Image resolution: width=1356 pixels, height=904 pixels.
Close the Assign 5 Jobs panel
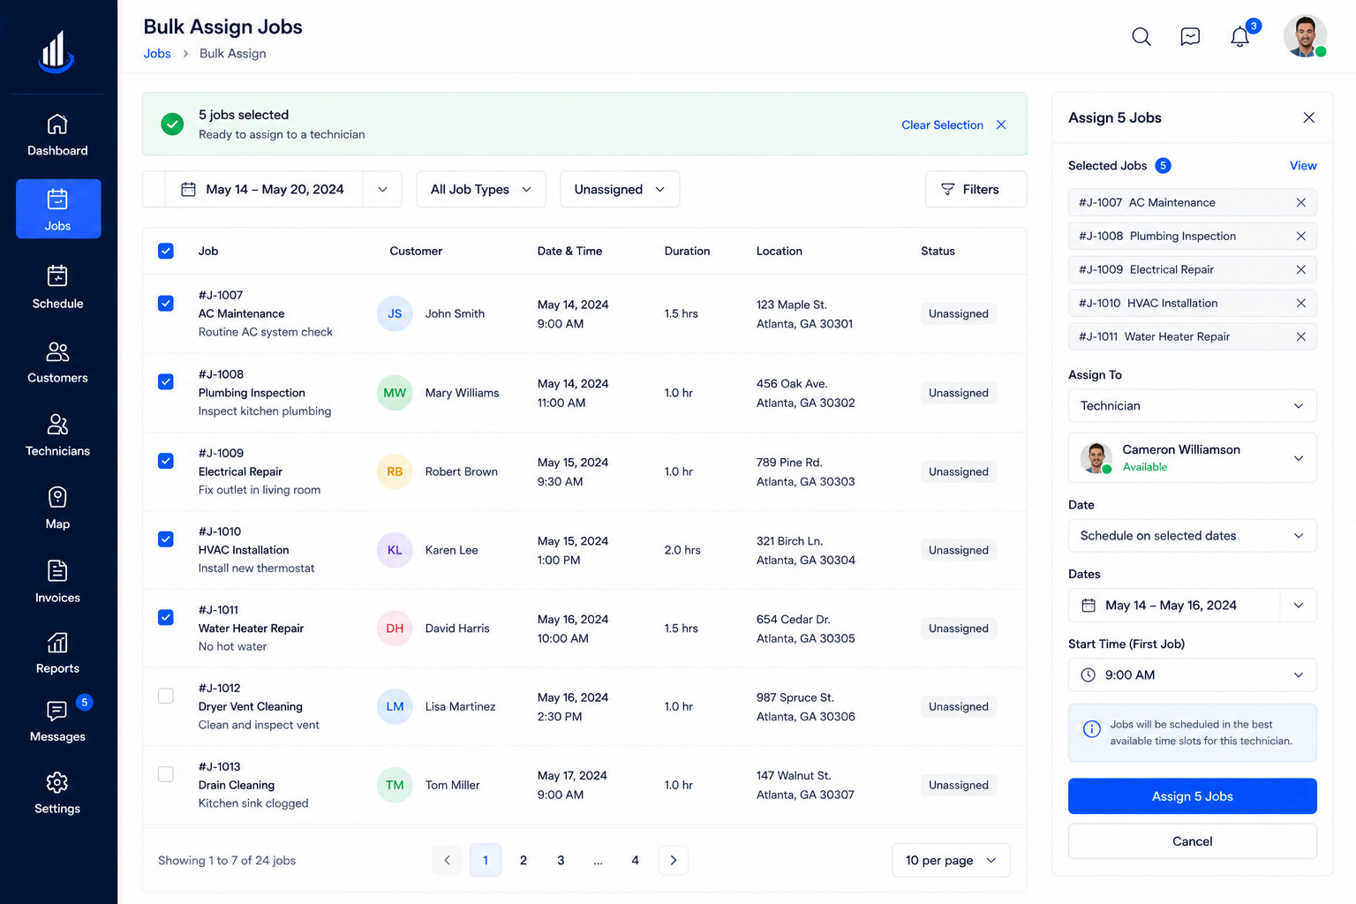[x=1308, y=117]
